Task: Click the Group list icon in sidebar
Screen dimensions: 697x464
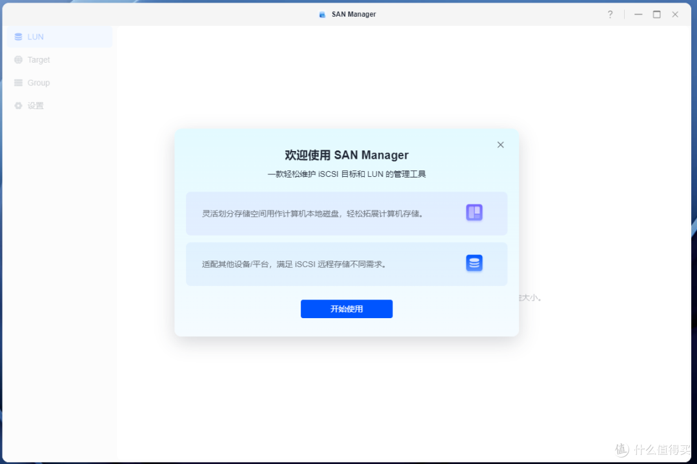Action: tap(18, 83)
